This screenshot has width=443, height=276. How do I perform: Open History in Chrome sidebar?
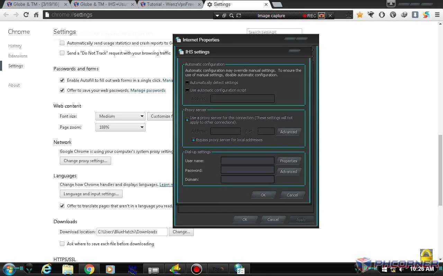pyautogui.click(x=15, y=46)
